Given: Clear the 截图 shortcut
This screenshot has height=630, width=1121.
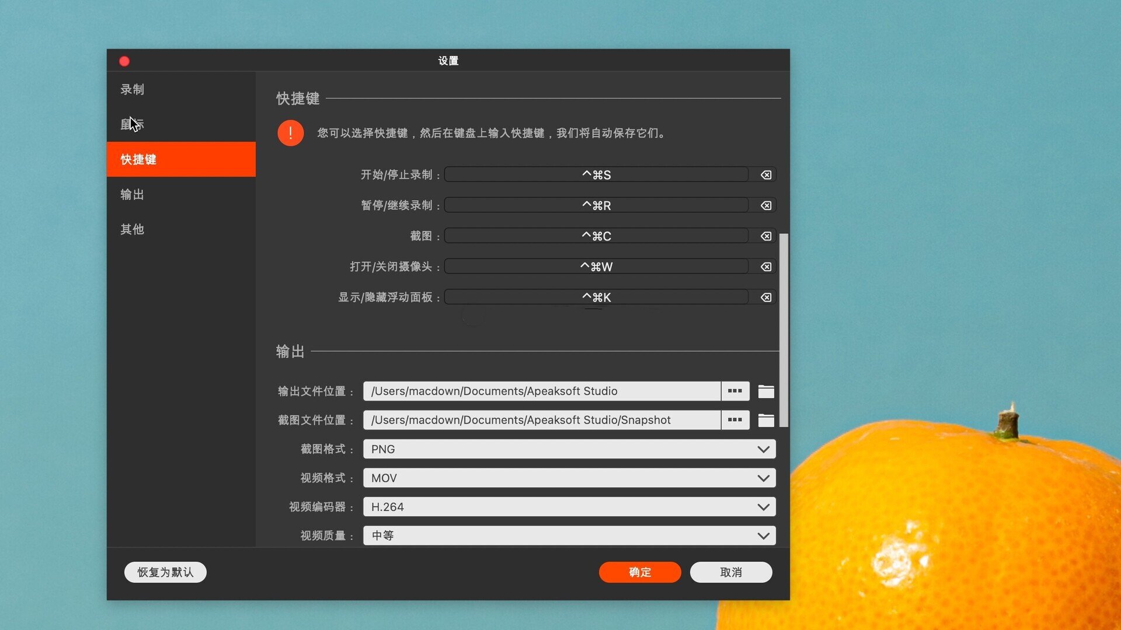Looking at the screenshot, I should tap(765, 236).
